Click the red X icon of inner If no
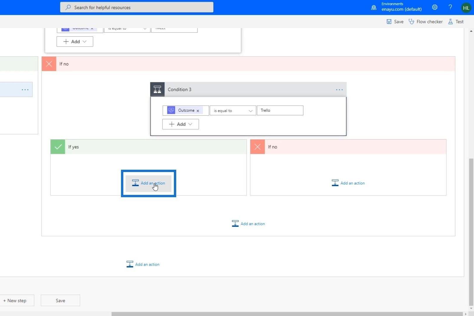The height and width of the screenshot is (316, 474). [x=257, y=147]
